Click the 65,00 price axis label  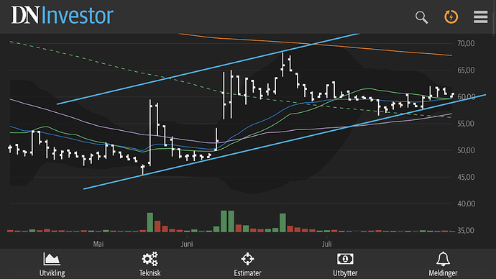point(466,70)
